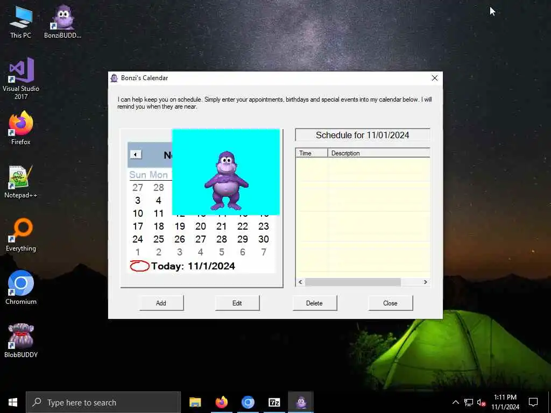This screenshot has width=551, height=413.
Task: Select December 5 in the calendar's last row
Action: 222,252
